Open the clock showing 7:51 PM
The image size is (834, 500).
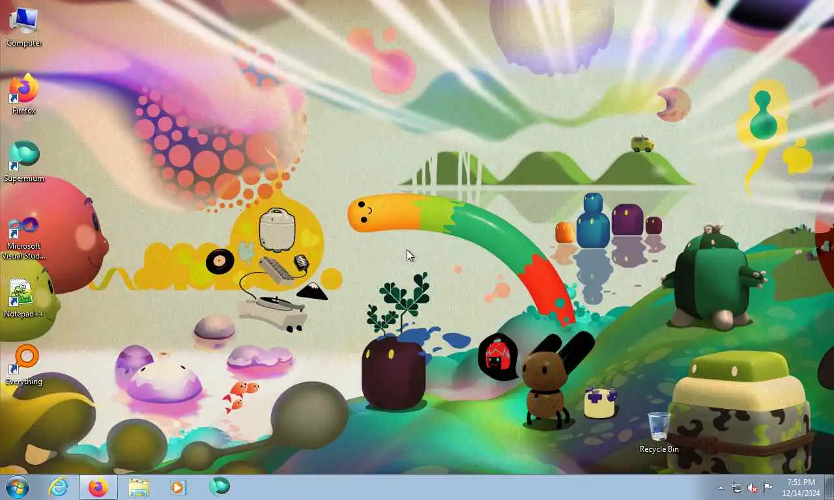[801, 488]
